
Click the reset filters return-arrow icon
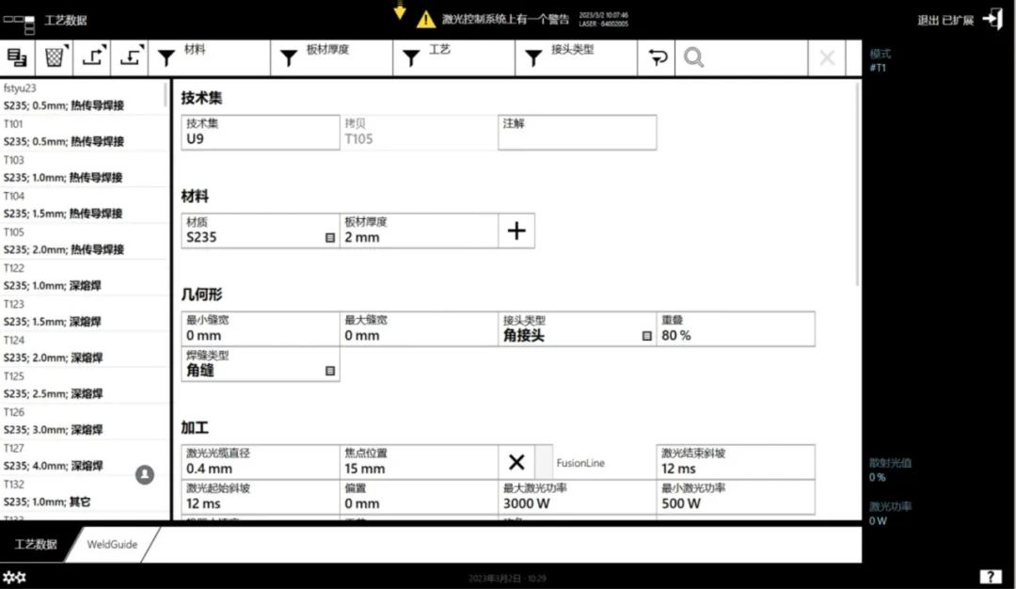click(657, 57)
